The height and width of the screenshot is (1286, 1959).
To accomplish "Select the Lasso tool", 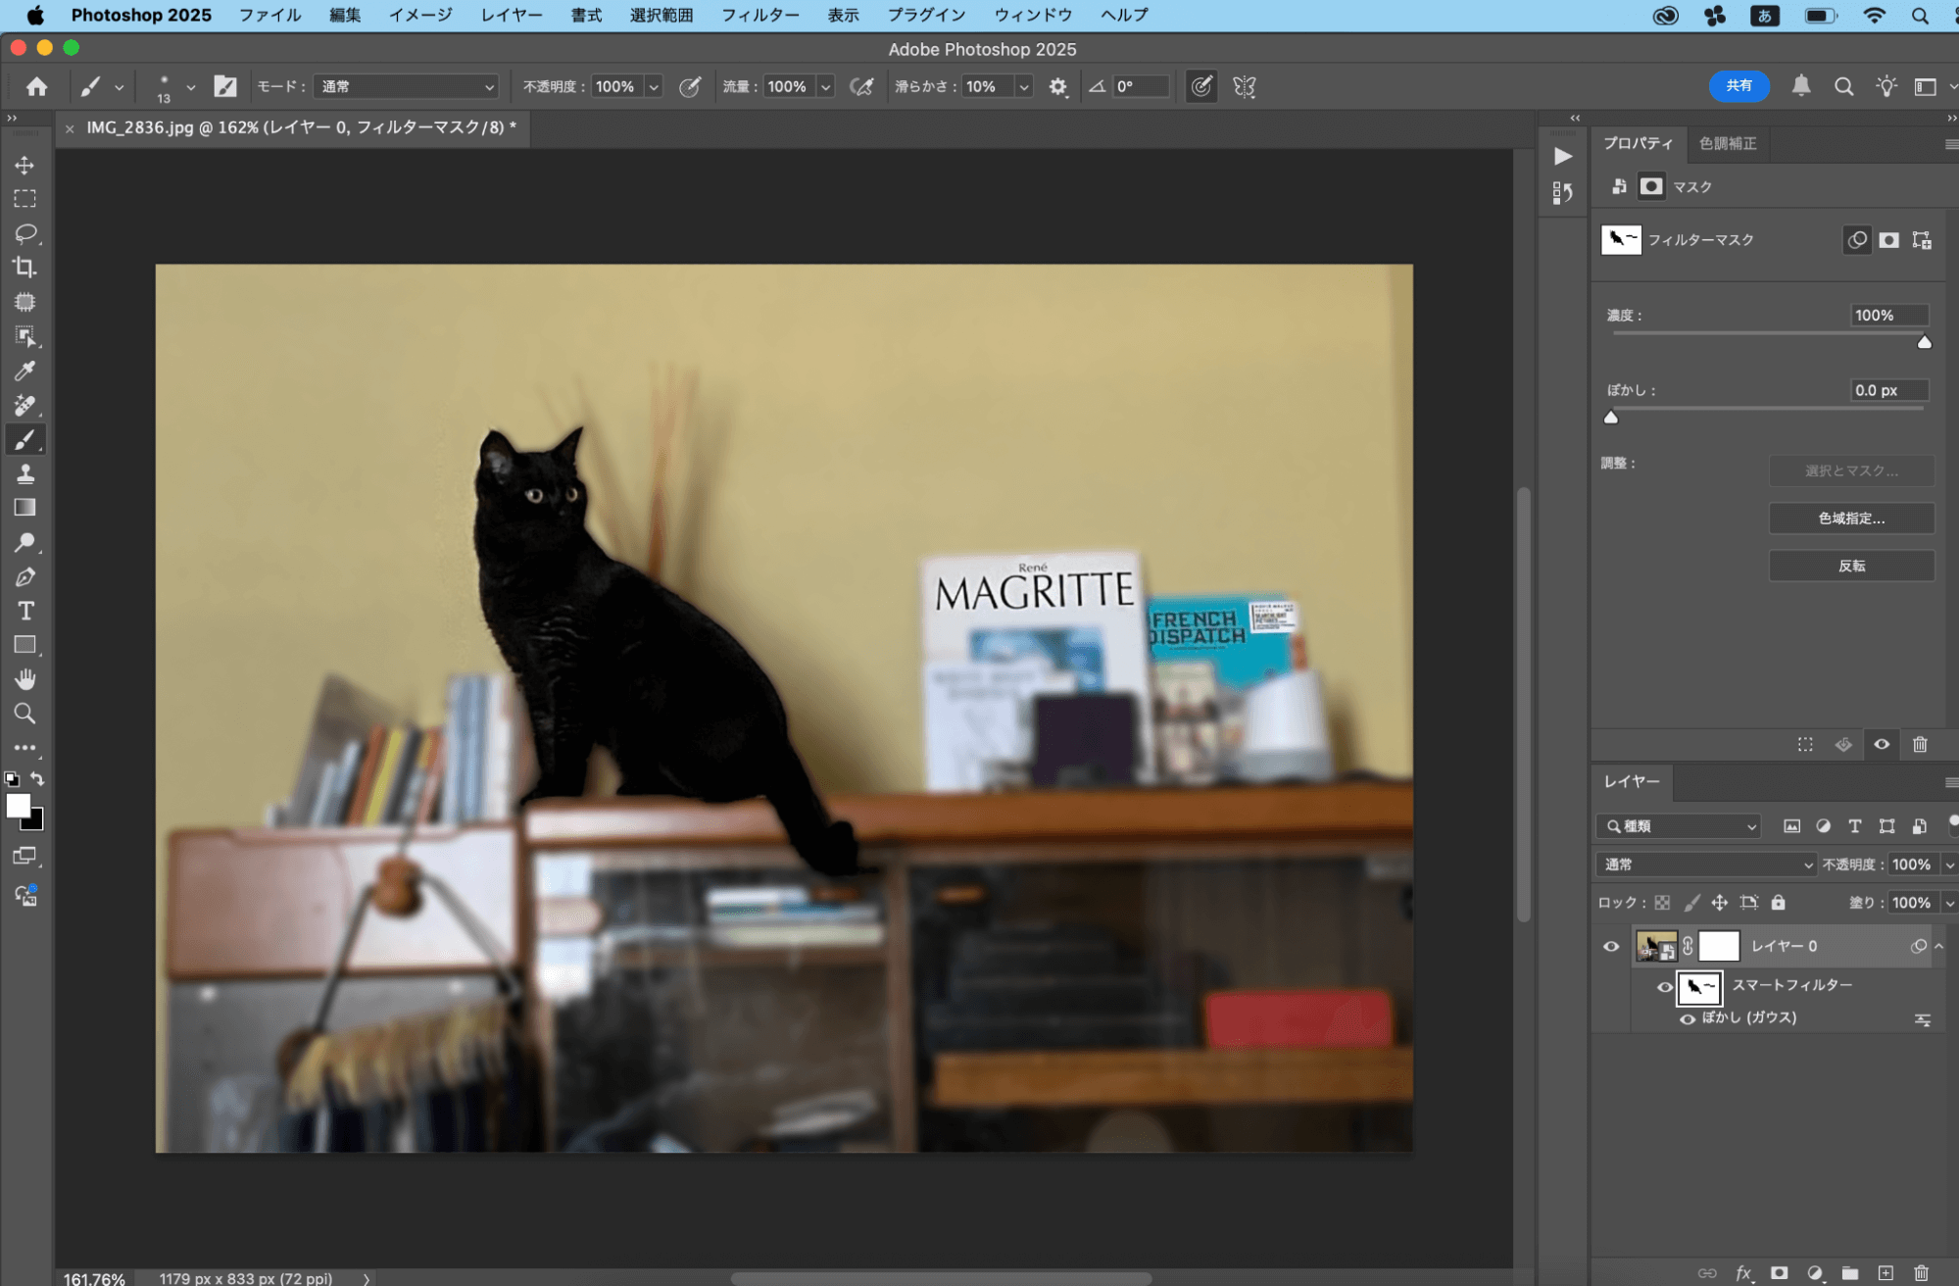I will (x=25, y=233).
